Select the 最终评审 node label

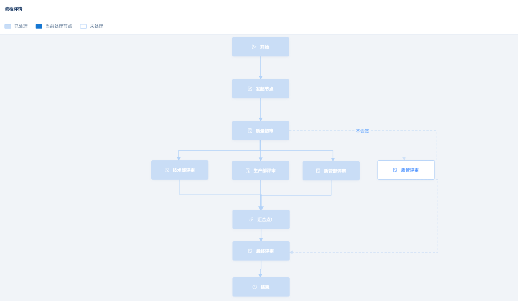point(265,251)
